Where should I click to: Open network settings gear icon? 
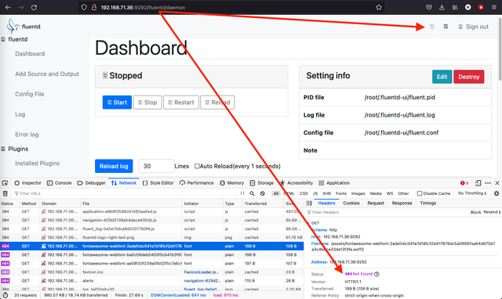pyautogui.click(x=497, y=193)
